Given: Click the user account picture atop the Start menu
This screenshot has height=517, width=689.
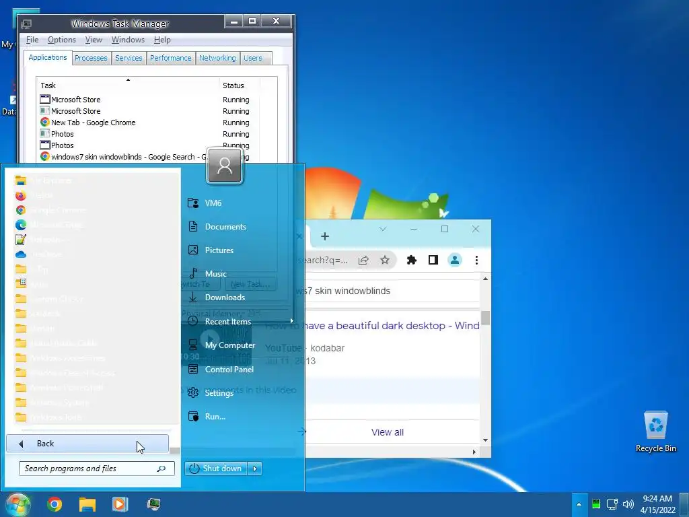Looking at the screenshot, I should click(225, 166).
